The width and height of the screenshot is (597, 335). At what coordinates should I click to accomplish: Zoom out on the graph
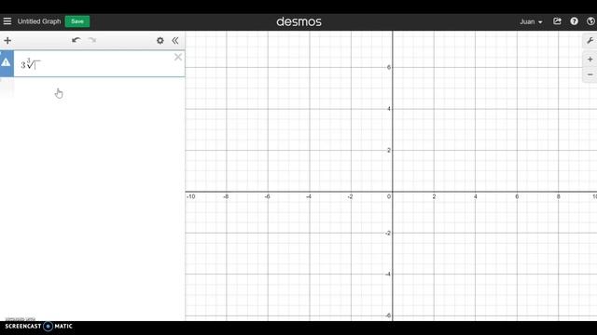pos(590,74)
